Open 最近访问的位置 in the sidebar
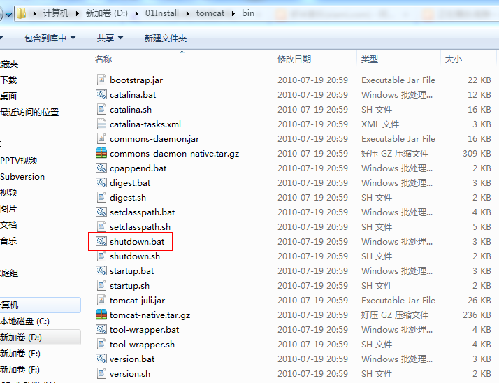 tap(29, 112)
